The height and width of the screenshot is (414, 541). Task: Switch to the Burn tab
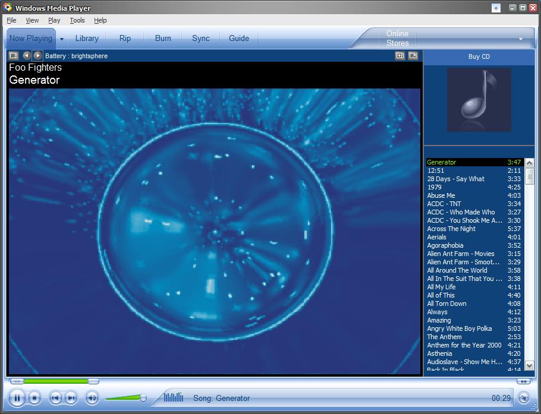[163, 38]
